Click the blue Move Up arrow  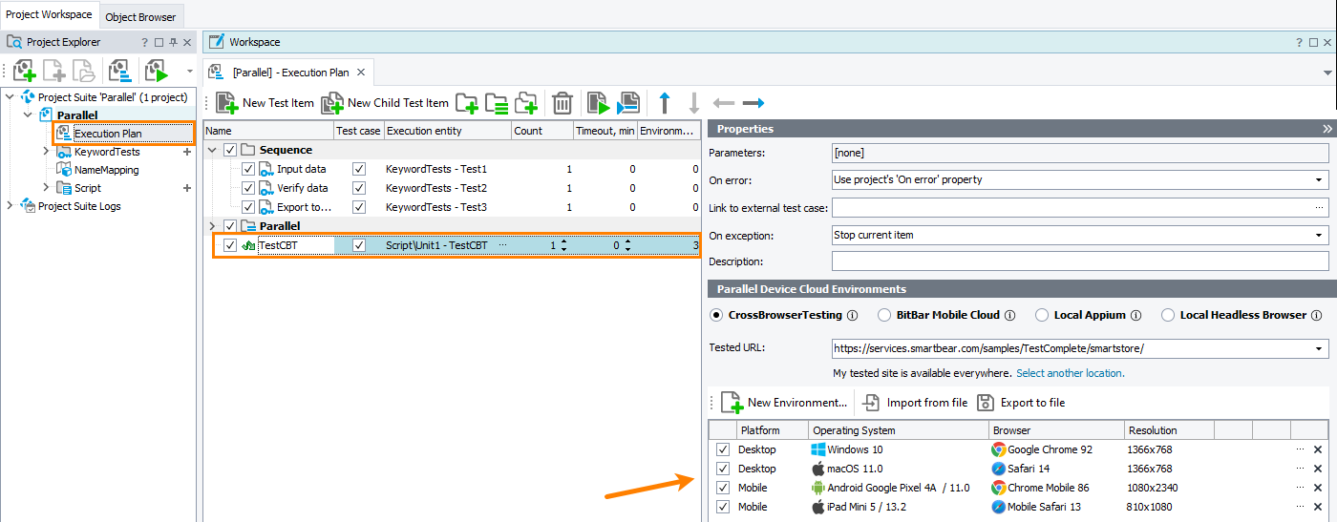pyautogui.click(x=665, y=103)
